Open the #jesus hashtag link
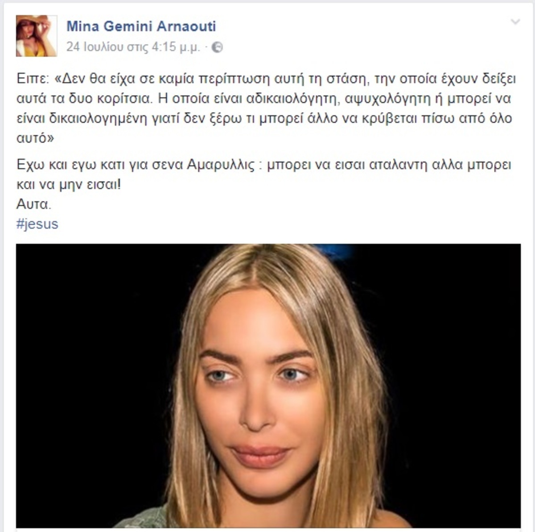This screenshot has height=532, width=535. pos(37,224)
